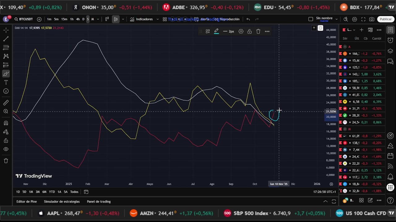Screen dimensions: 396x222
Task: Enter fullscreen mode for the chart
Action: pyautogui.click(x=363, y=19)
